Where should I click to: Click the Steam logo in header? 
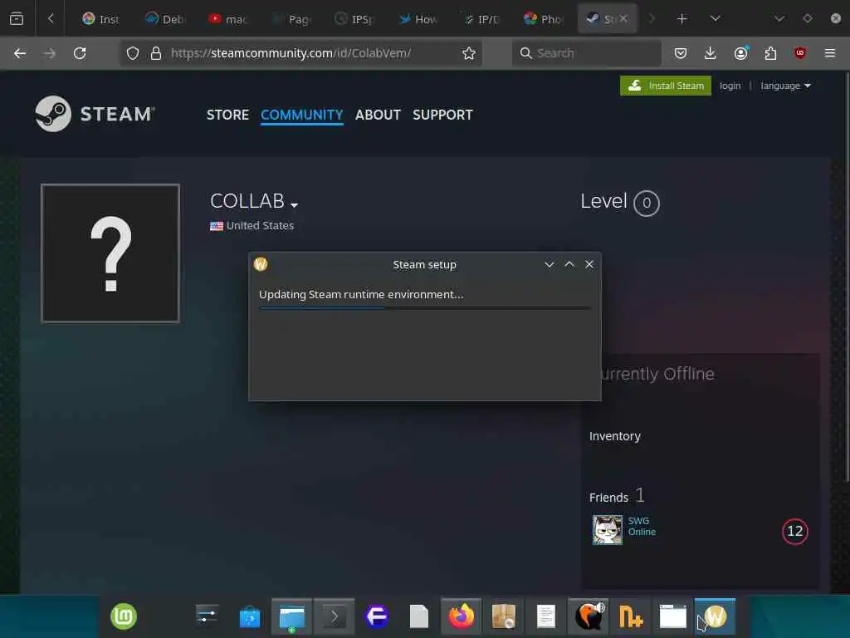tap(95, 114)
